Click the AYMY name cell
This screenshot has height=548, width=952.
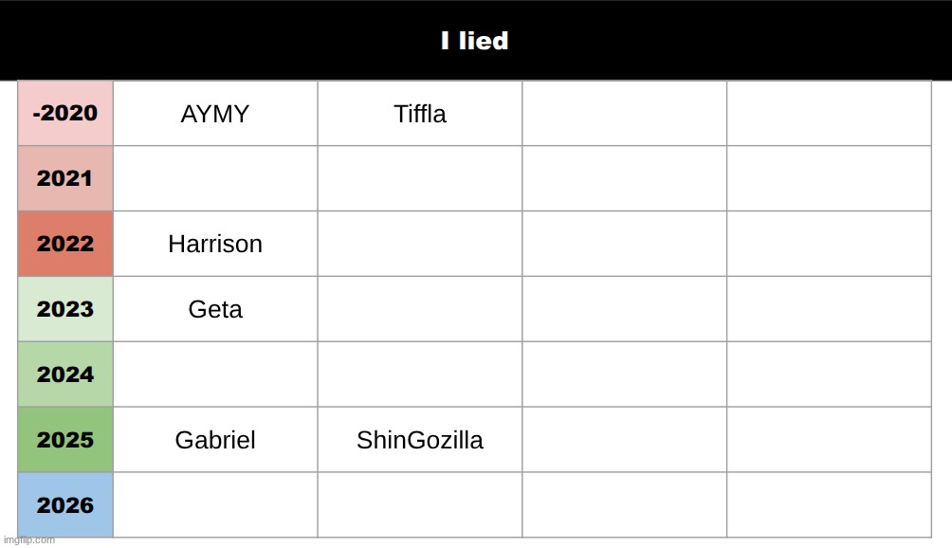coord(215,114)
